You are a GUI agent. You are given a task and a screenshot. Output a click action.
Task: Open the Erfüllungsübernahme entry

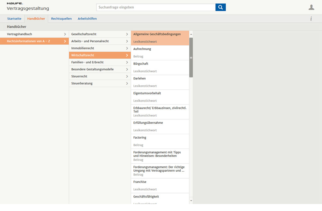tap(160, 127)
